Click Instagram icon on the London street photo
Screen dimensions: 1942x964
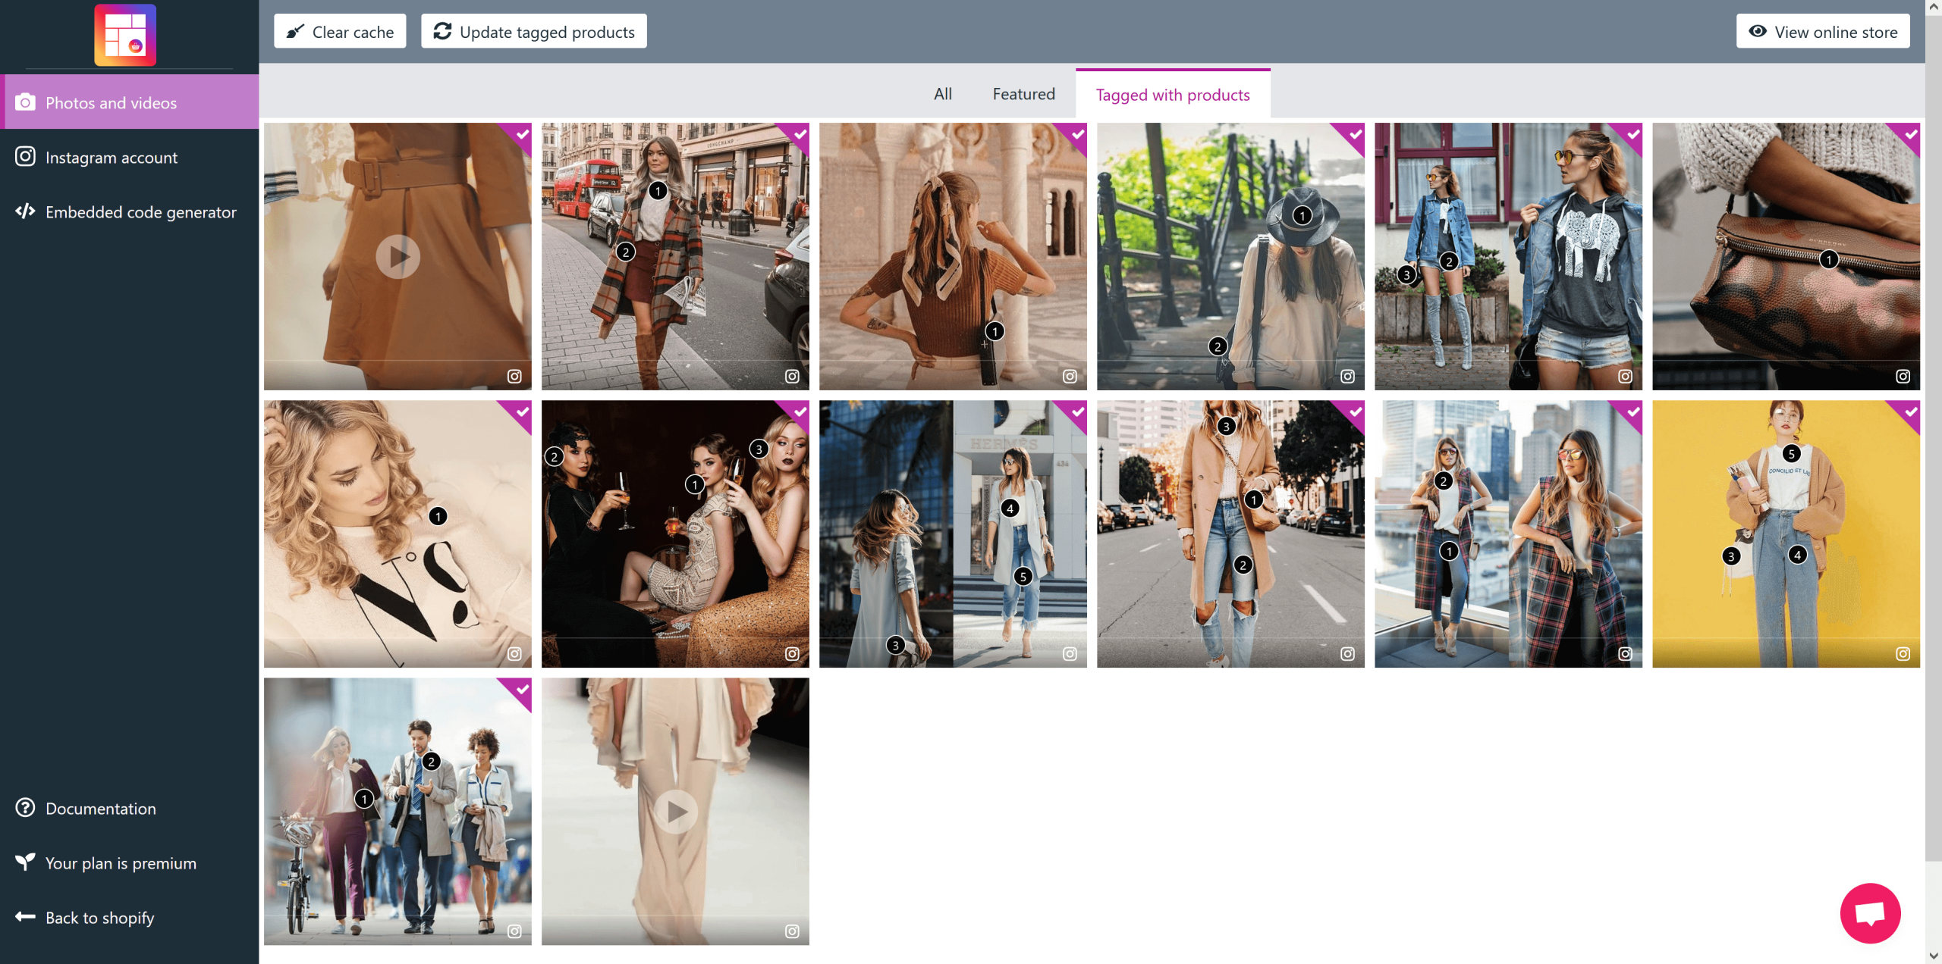792,376
